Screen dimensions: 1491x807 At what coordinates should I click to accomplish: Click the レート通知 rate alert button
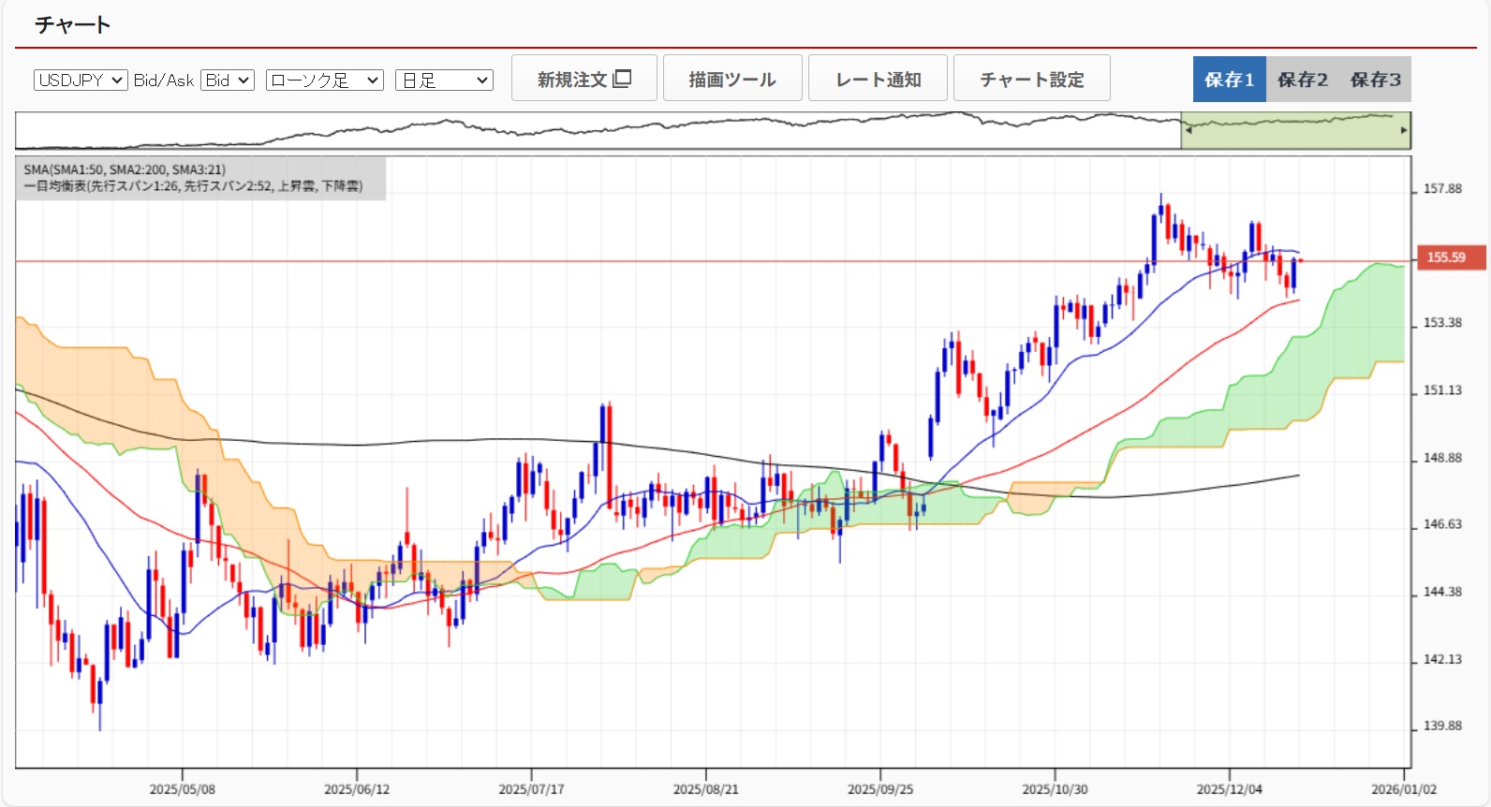point(878,79)
